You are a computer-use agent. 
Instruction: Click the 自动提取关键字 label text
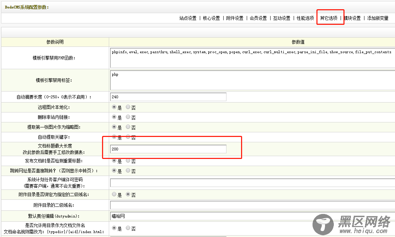[x=54, y=137]
